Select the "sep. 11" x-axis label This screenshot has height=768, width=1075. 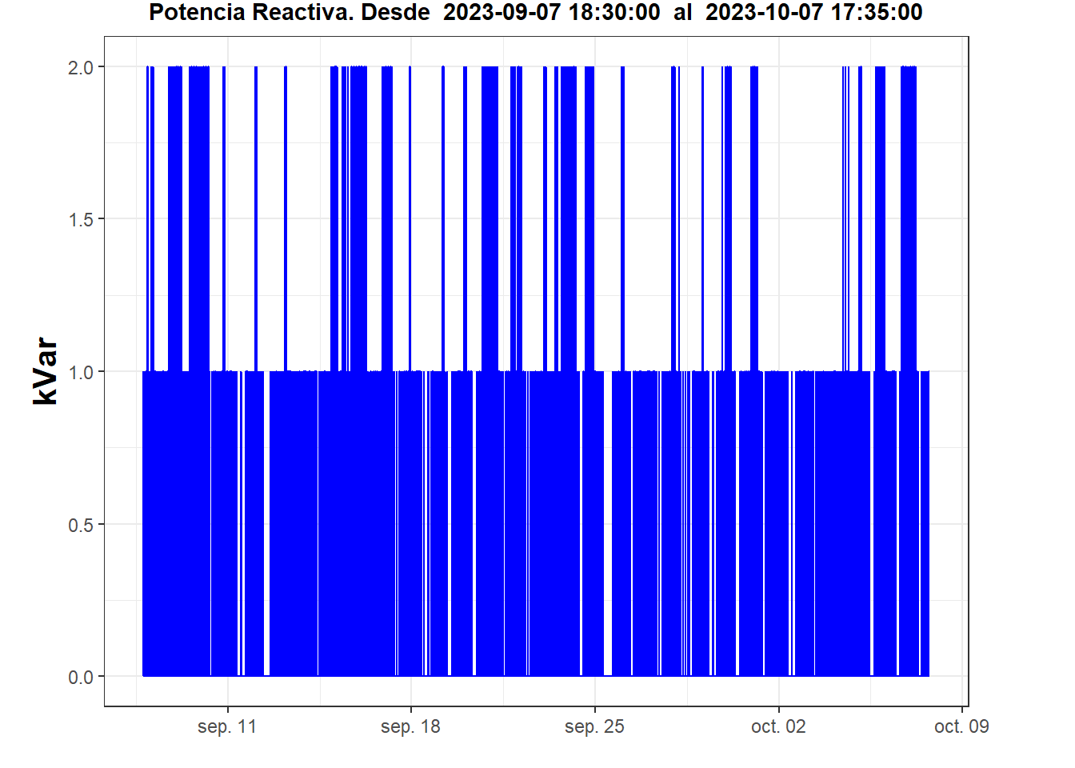point(227,726)
